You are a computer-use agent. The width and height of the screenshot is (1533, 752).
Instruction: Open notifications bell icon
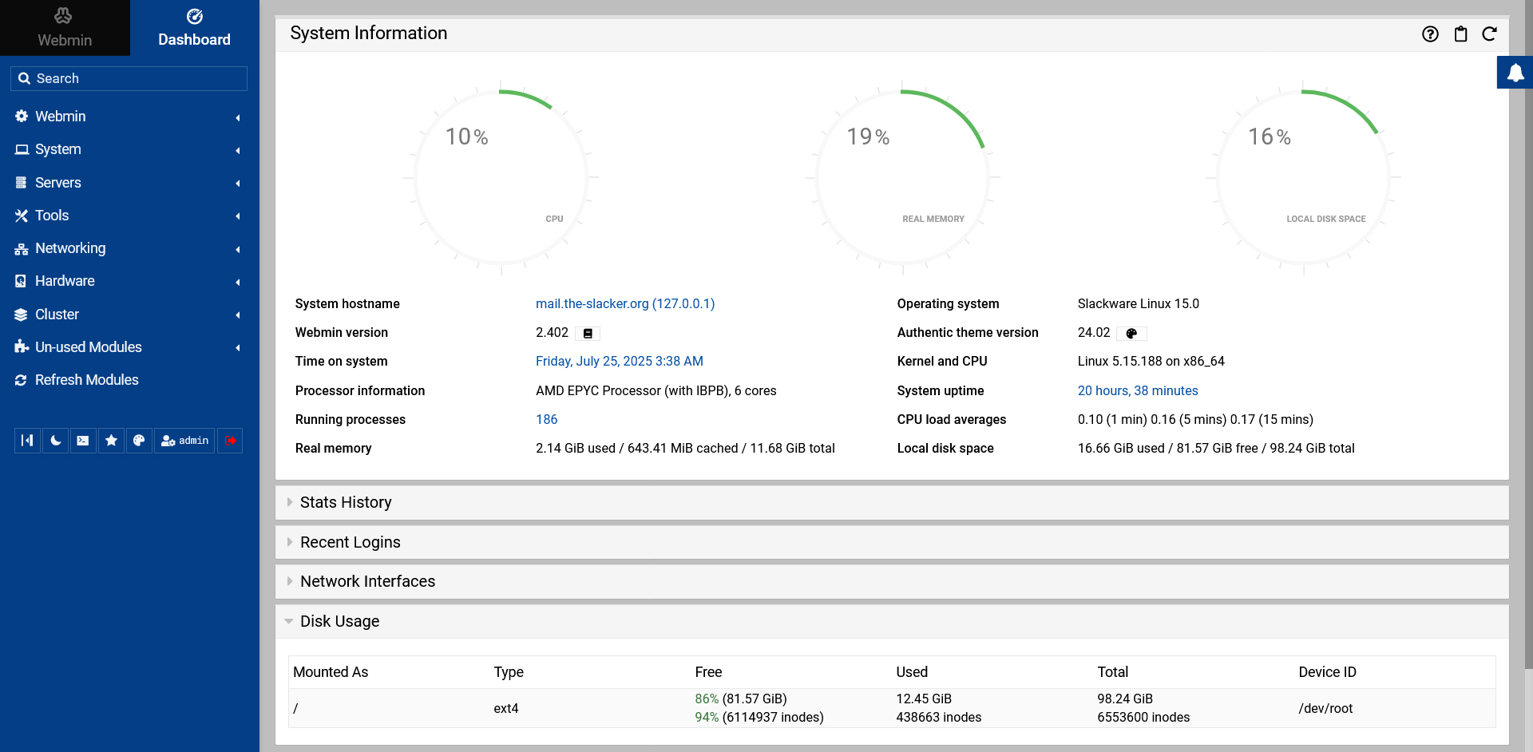pyautogui.click(x=1515, y=73)
